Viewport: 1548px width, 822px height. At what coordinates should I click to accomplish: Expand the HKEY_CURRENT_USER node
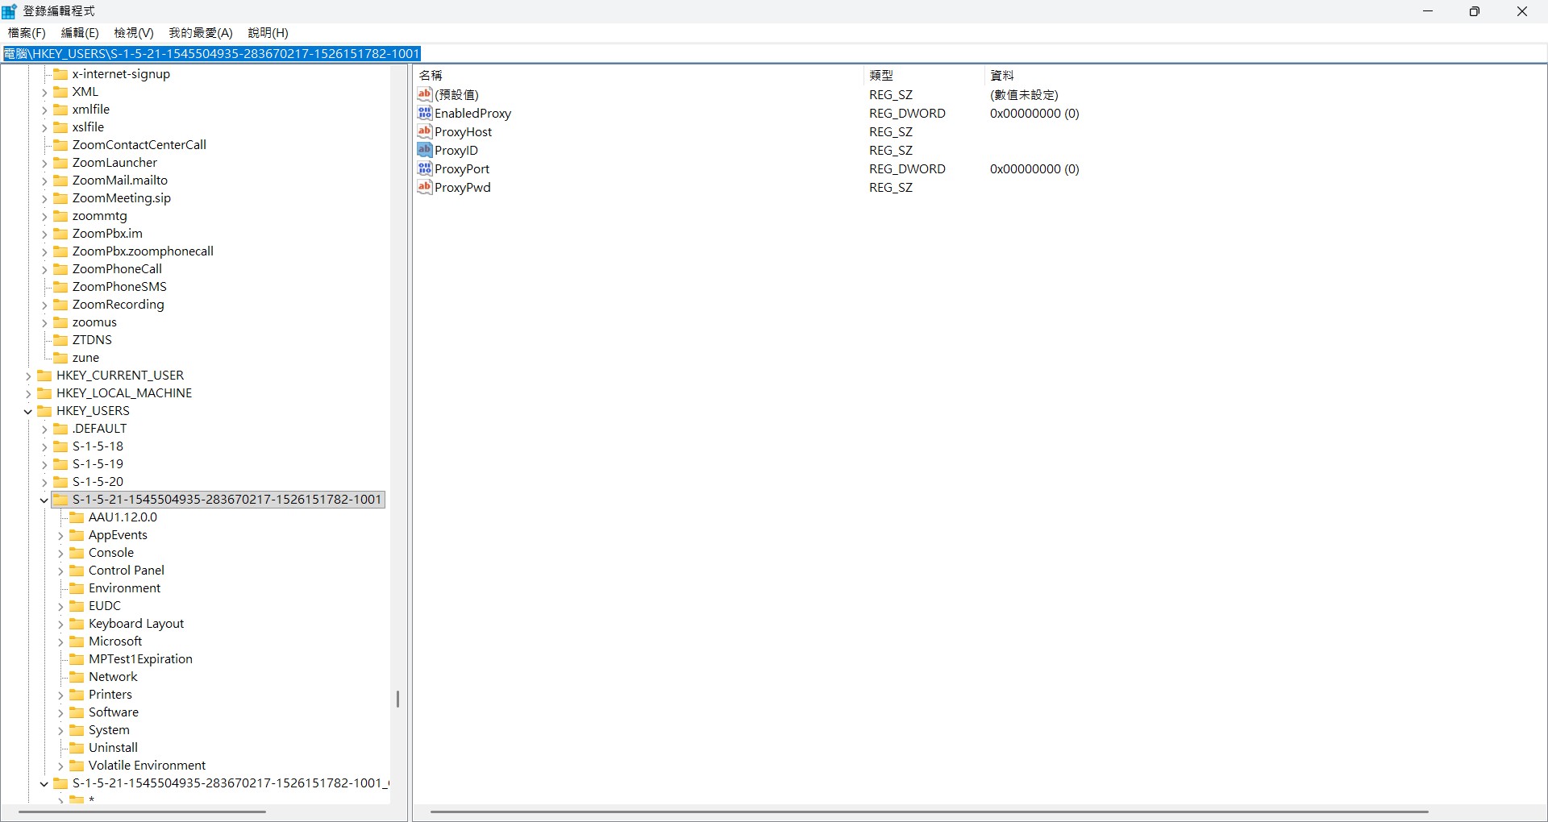[x=28, y=376]
